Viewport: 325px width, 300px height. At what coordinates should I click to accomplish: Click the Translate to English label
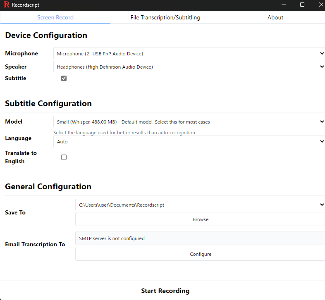[21, 157]
